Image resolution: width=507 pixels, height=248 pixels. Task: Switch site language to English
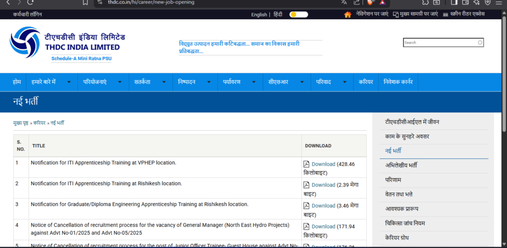tap(259, 14)
